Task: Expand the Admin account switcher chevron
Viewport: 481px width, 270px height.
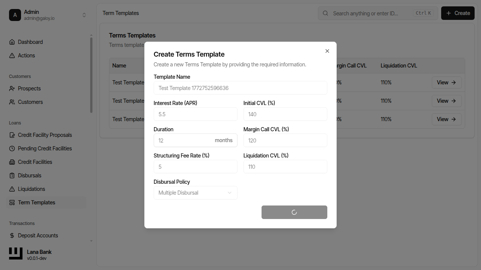Action: coord(84,15)
